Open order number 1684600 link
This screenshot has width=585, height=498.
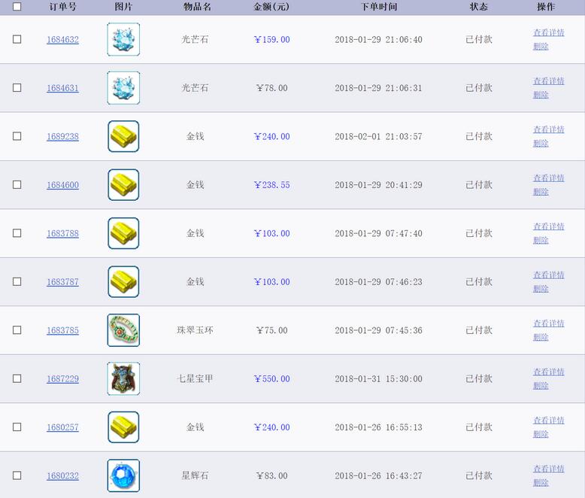[62, 185]
